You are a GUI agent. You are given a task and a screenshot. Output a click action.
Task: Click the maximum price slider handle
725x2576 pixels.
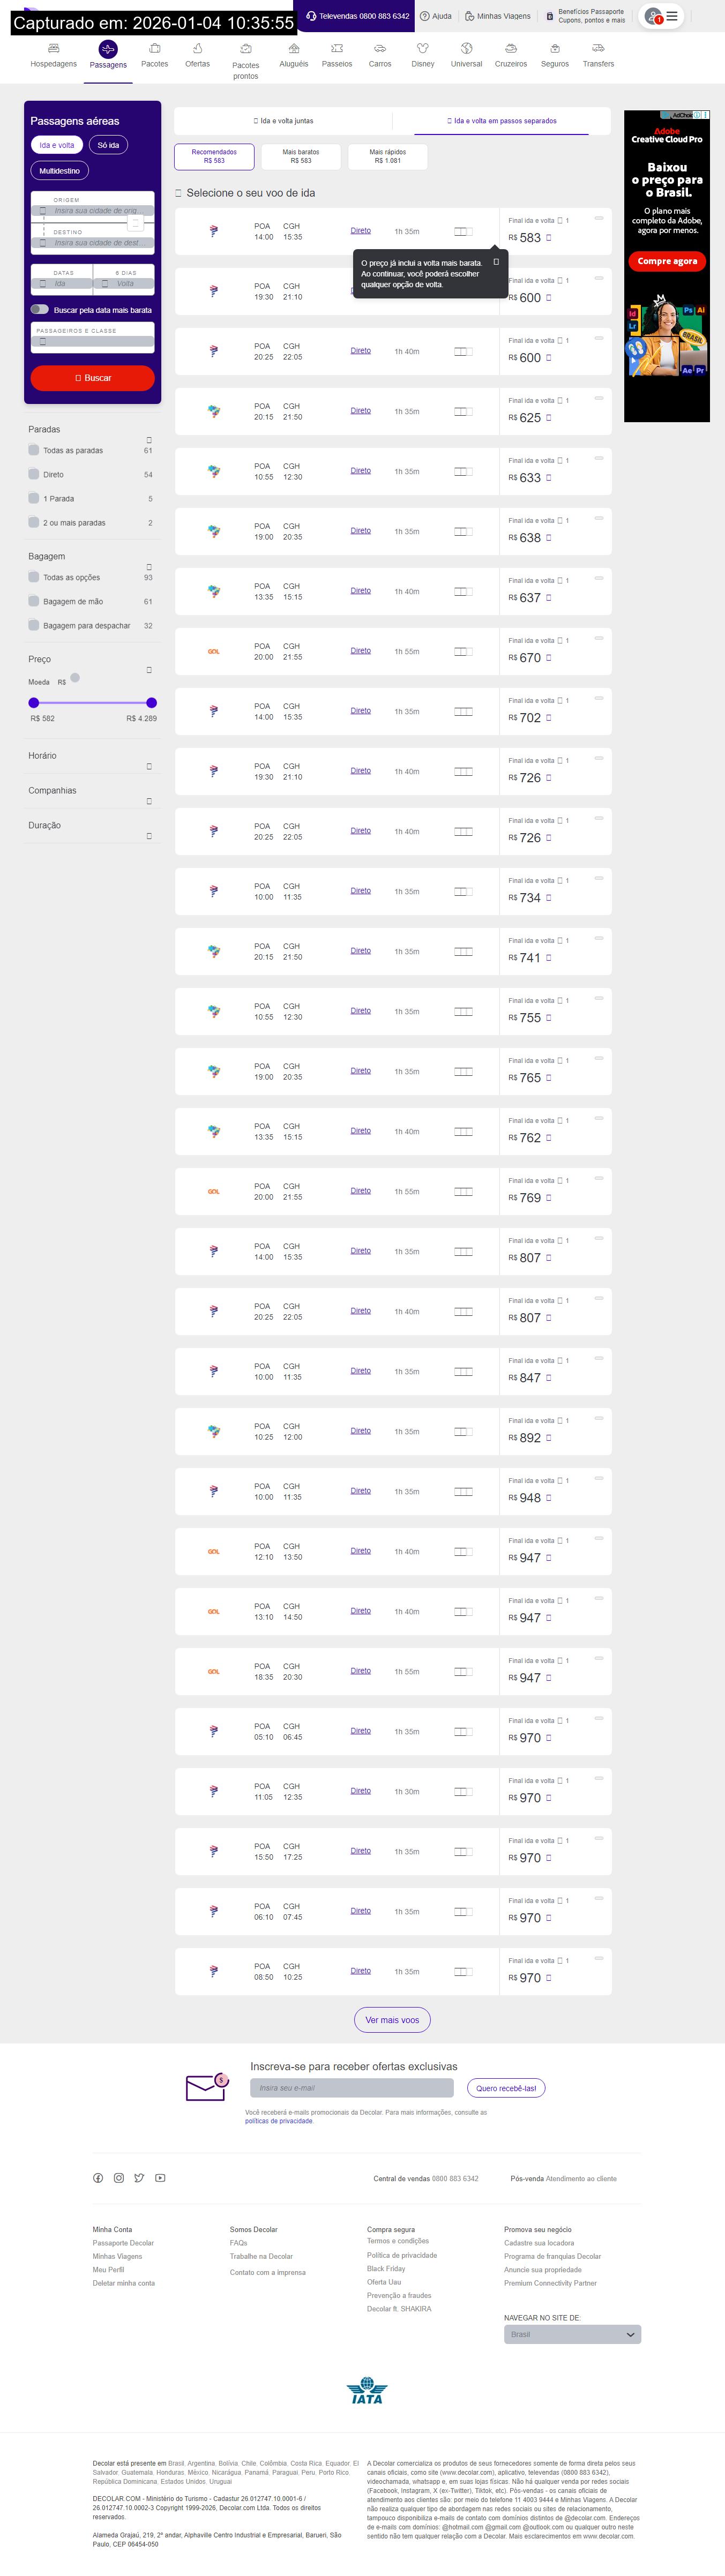click(x=152, y=702)
